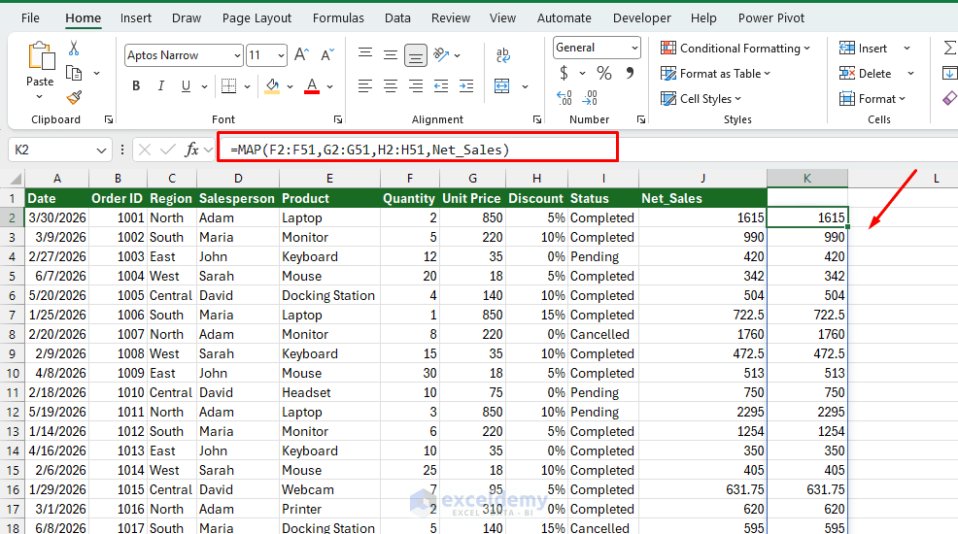Screen dimensions: 958x534
Task: Cancel formula entry with X icon
Action: (145, 150)
